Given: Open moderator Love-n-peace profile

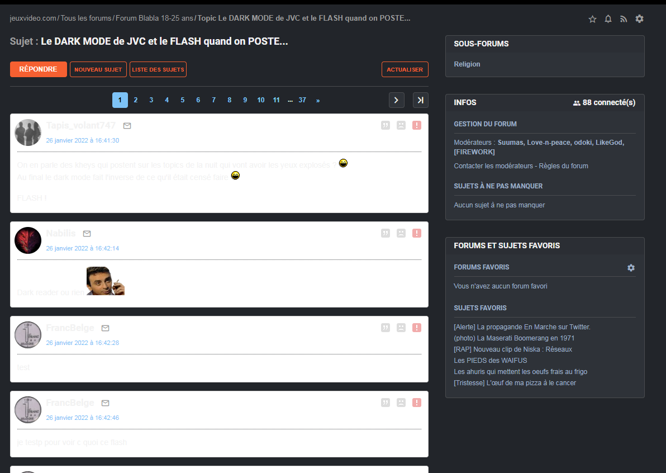Looking at the screenshot, I should click(549, 143).
